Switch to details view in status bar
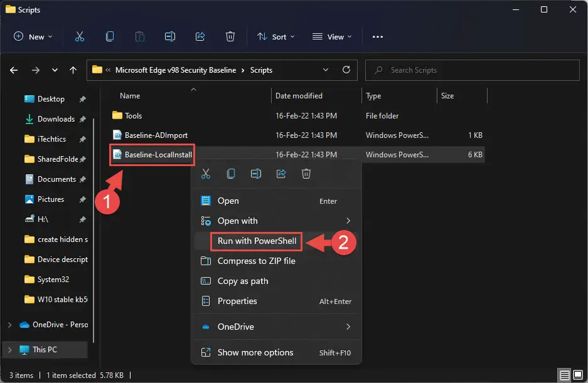Screen dimensions: 588x383 coord(564,375)
